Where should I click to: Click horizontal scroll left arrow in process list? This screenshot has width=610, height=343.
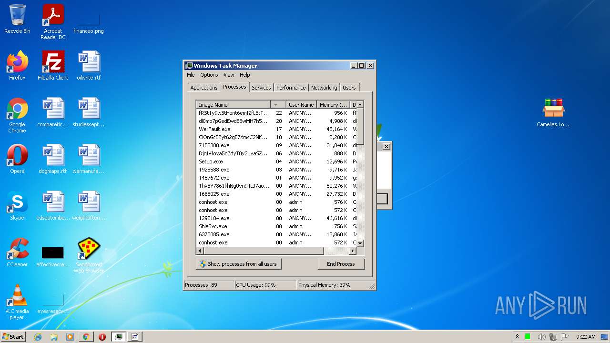pos(200,251)
